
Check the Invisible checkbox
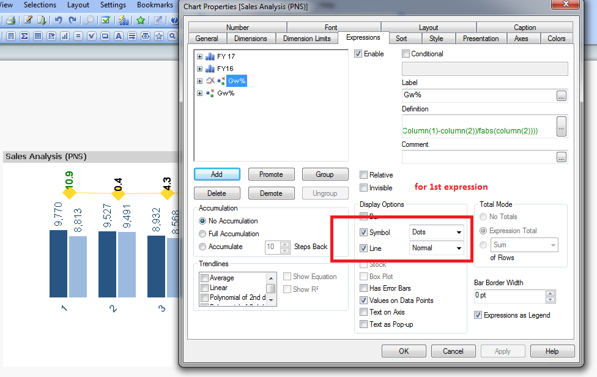363,188
